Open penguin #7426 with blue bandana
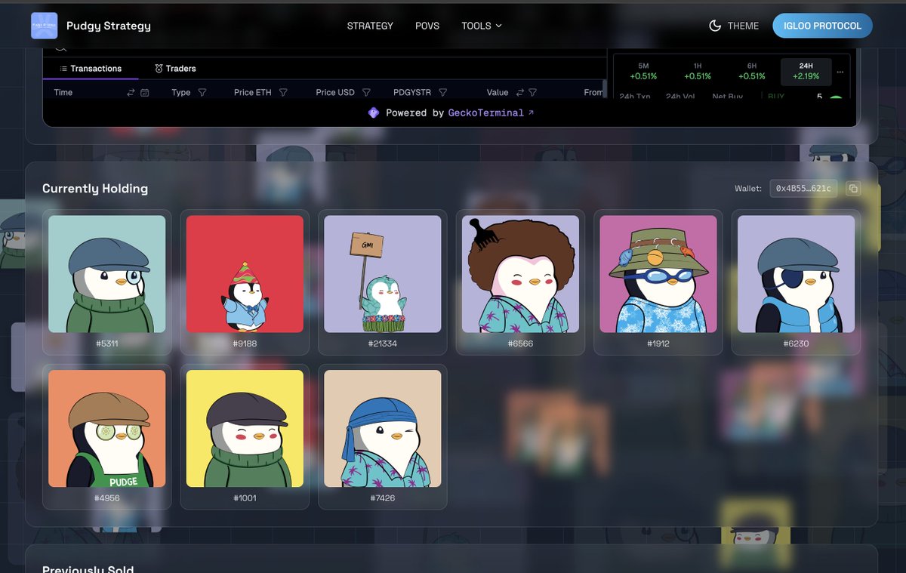This screenshot has width=906, height=573. 383,428
